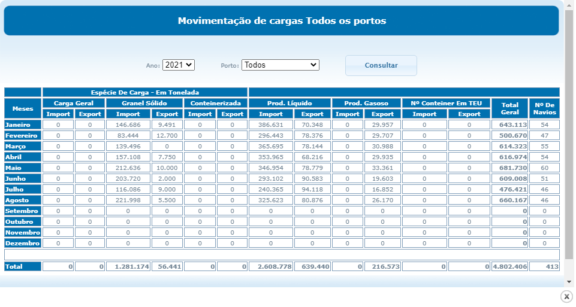Click Junho Granel Sólido import value 203.720
The width and height of the screenshot is (576, 307).
click(128, 178)
